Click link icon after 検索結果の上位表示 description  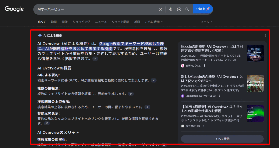pos(147,107)
